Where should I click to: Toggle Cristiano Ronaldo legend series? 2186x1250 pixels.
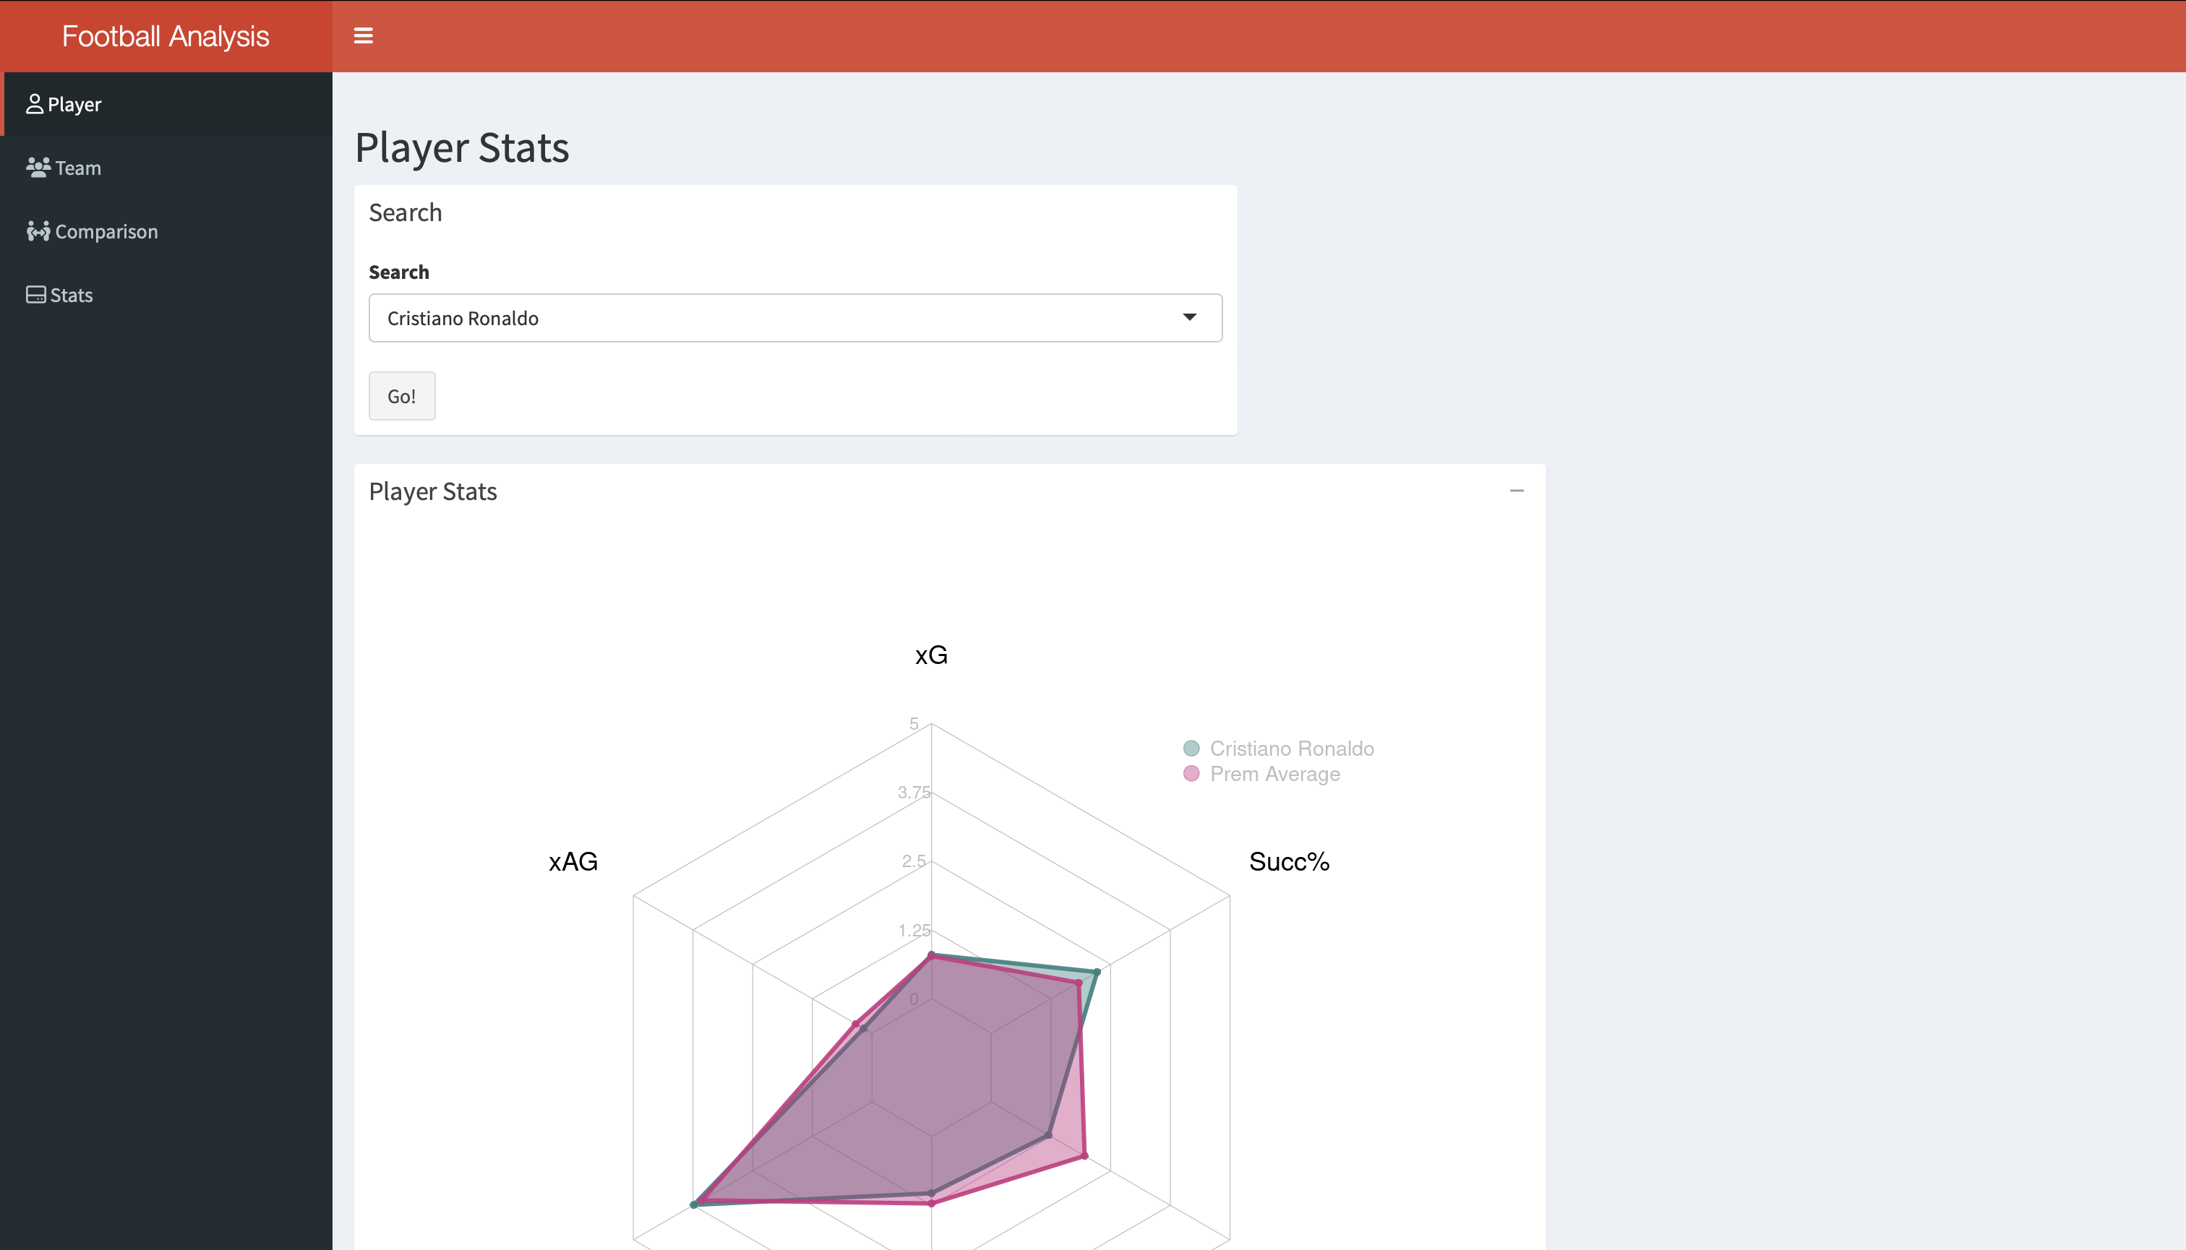coord(1291,749)
